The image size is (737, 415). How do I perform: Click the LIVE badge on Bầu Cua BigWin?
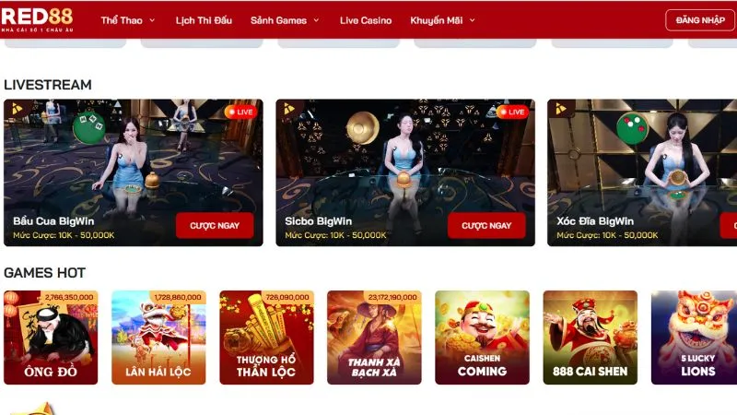click(240, 112)
